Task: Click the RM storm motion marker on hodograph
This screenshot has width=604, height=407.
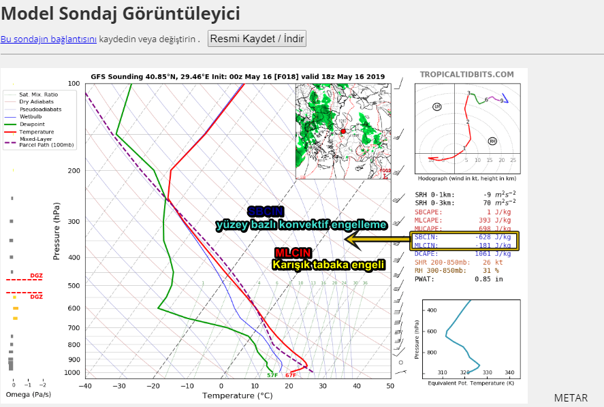Action: [x=492, y=142]
